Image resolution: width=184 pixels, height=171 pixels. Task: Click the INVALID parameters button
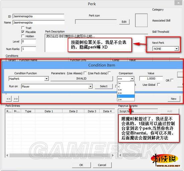click(x=82, y=79)
